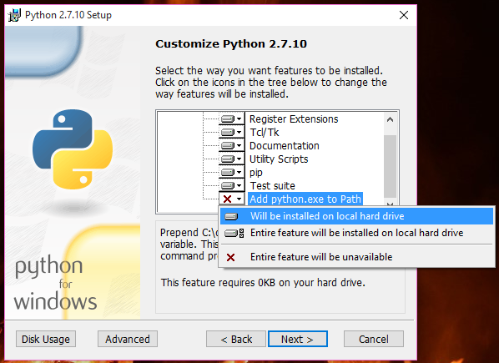Open Documentation feature install-state dropdown
499x363 pixels.
[231, 146]
